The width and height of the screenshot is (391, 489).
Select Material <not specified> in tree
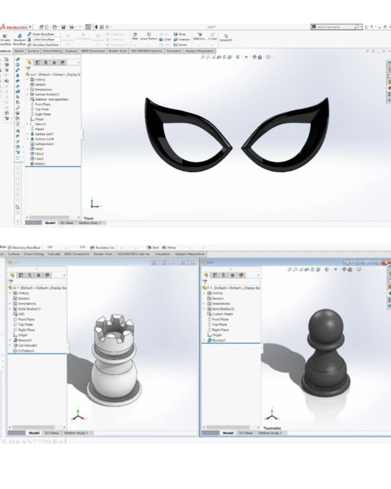click(49, 99)
